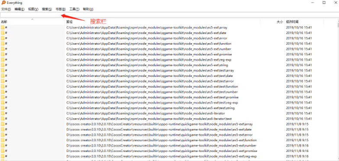Viewport: 339px width, 161px height.
Task: Click modified date of C: es5-ext\error row
Action: click(x=299, y=38)
